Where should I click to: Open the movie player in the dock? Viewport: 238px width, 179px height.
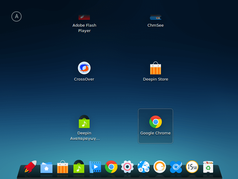(x=95, y=167)
